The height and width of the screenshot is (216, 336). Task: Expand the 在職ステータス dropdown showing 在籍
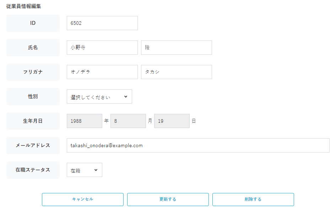coord(84,170)
